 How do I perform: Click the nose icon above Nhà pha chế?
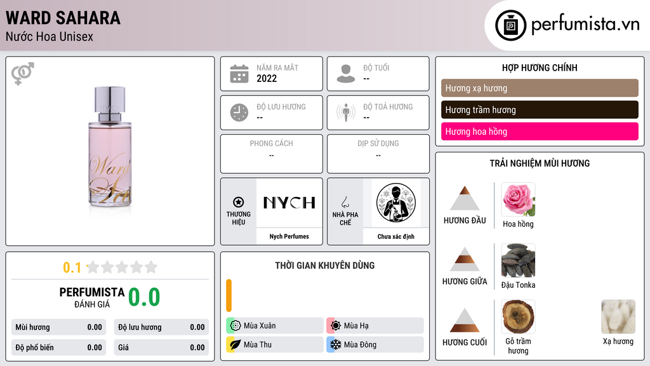345,202
